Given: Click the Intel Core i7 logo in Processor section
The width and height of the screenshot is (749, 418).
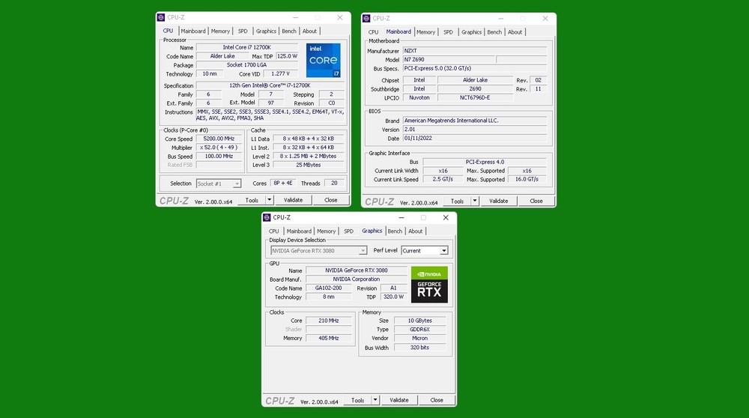Looking at the screenshot, I should pyautogui.click(x=323, y=60).
